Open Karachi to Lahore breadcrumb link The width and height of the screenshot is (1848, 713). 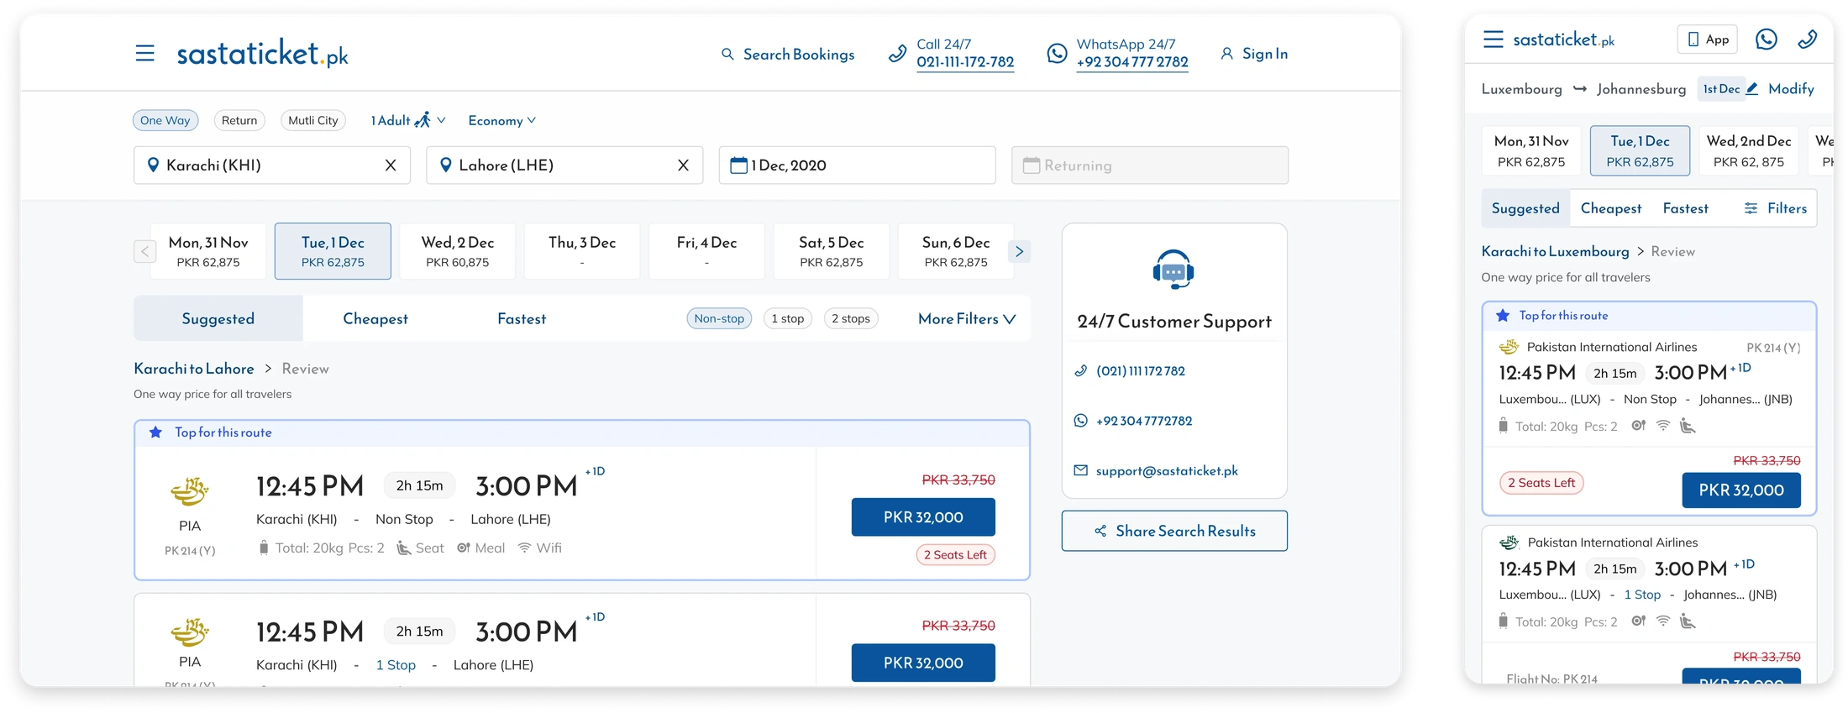[194, 369]
